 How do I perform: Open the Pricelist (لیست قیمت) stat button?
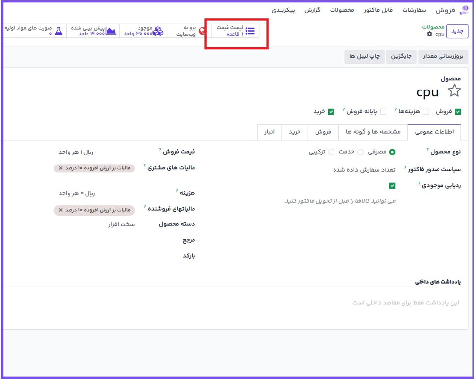pos(236,31)
